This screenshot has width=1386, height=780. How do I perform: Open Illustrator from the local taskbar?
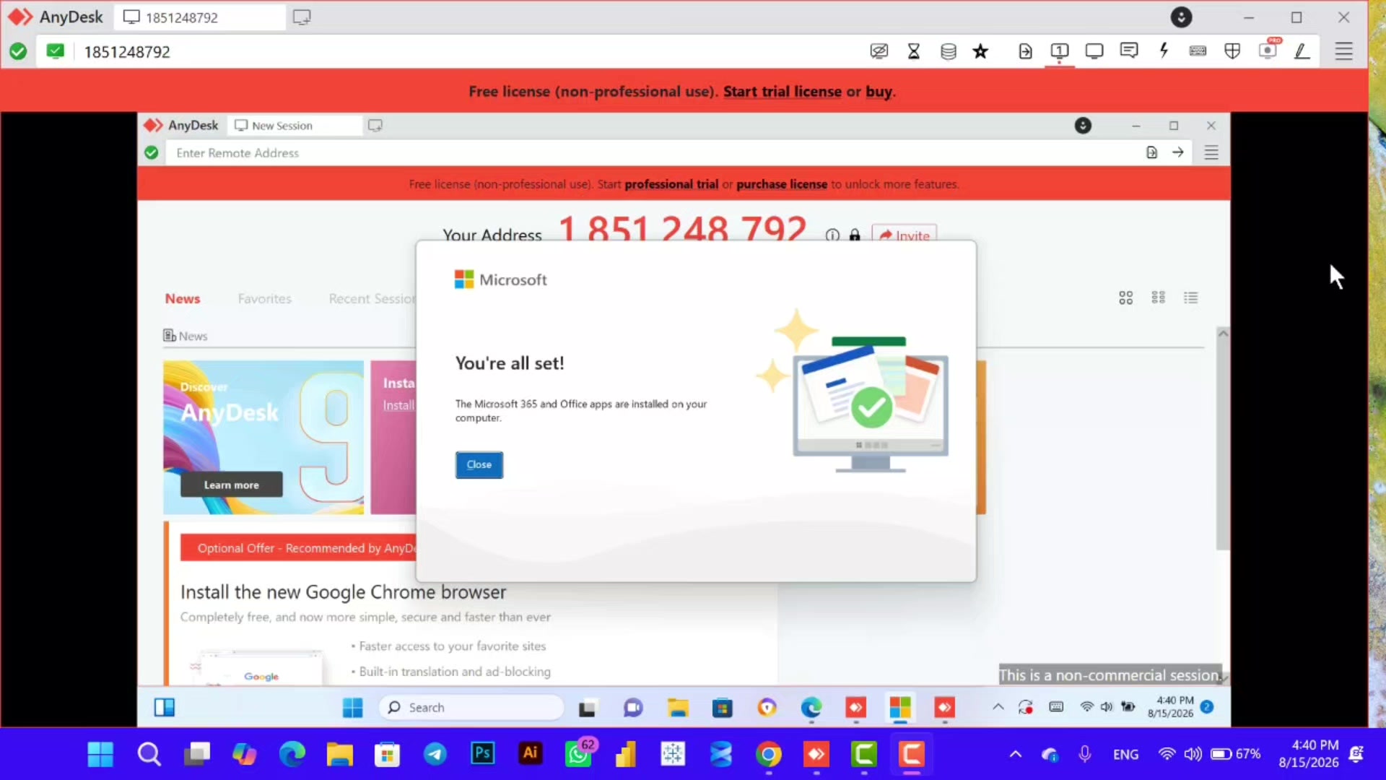(530, 754)
